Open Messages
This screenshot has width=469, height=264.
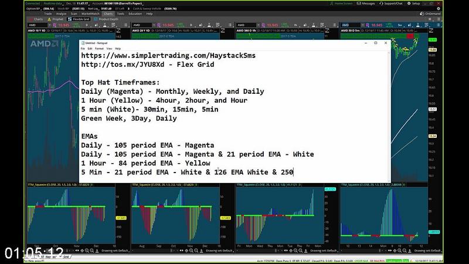(366, 4)
